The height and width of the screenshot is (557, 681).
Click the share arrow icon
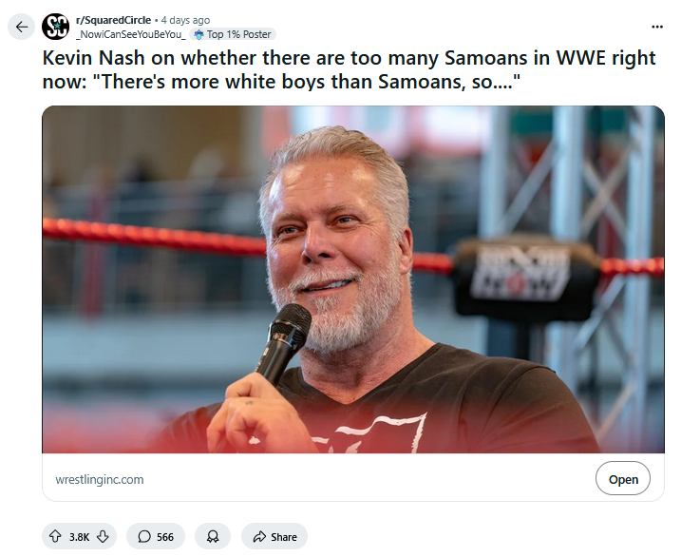(259, 537)
